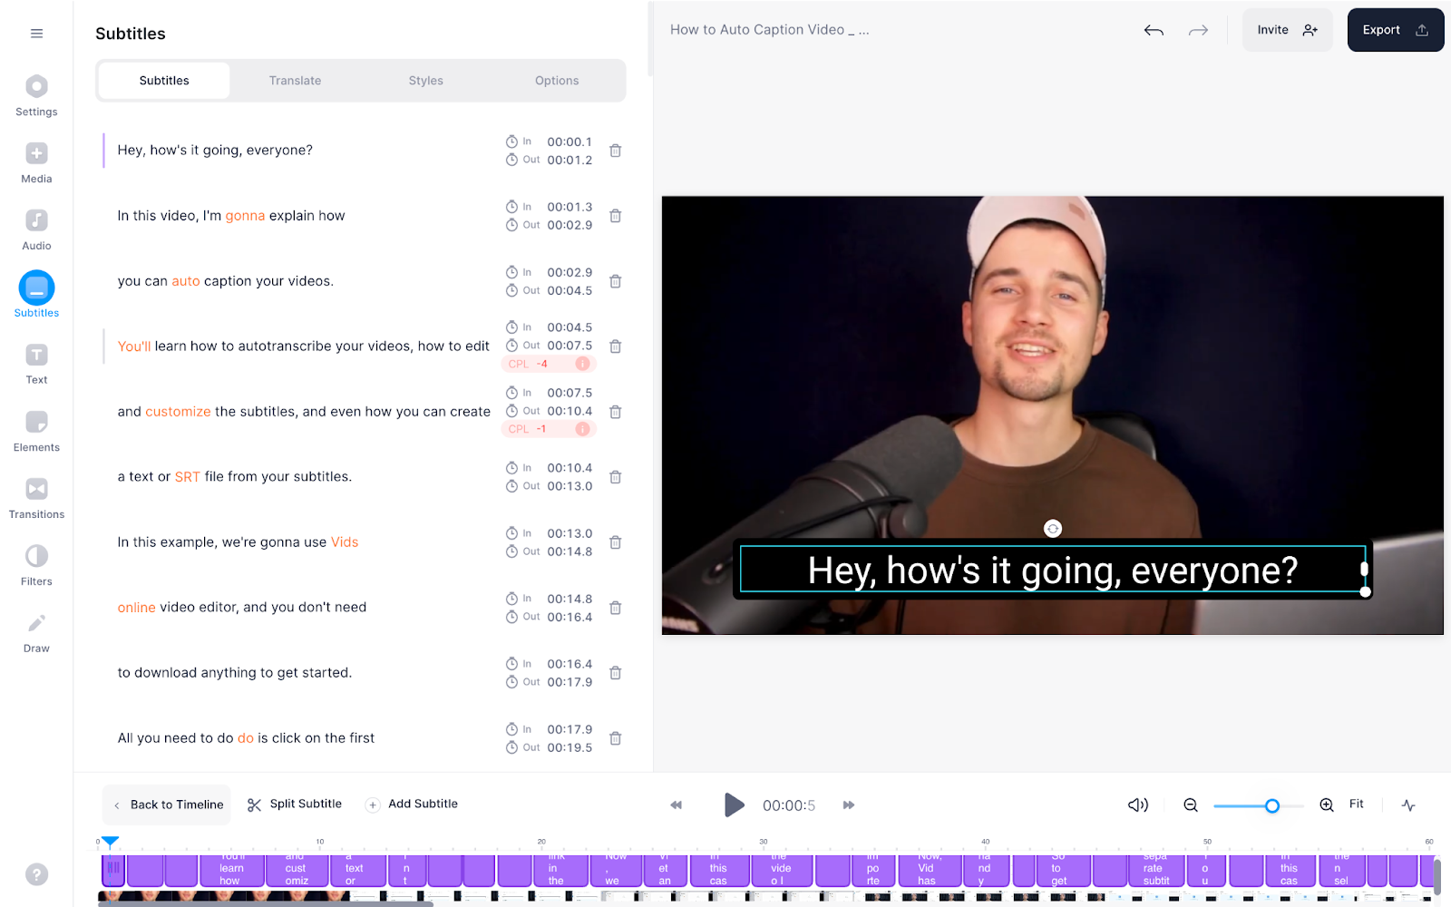
Task: Open the audio waveform view near zoom controls
Action: click(1408, 805)
